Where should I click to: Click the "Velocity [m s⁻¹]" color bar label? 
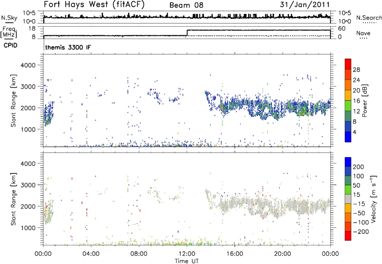(x=373, y=199)
